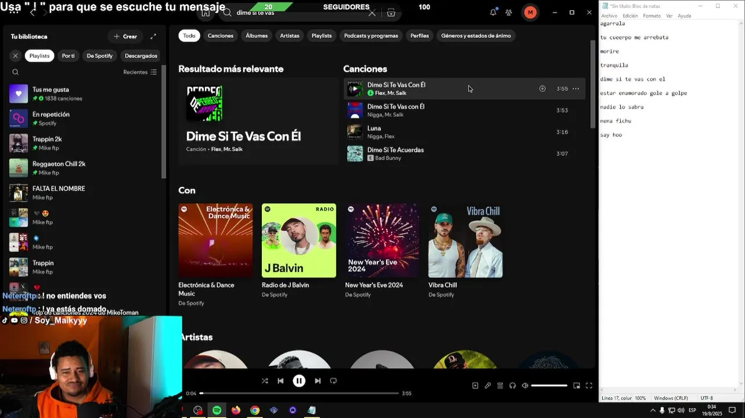Open the Reggaeton Chill 2k playlist
745x418 pixels.
(84, 168)
